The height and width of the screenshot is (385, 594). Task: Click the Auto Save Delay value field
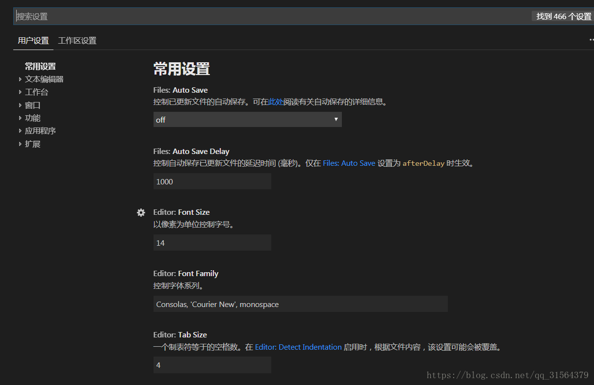pyautogui.click(x=212, y=181)
